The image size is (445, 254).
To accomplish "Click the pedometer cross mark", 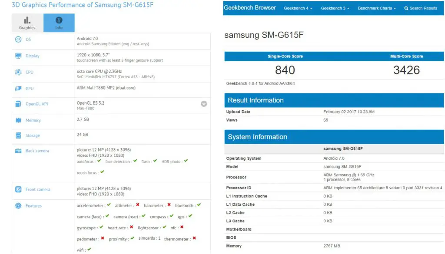I will [x=103, y=238].
